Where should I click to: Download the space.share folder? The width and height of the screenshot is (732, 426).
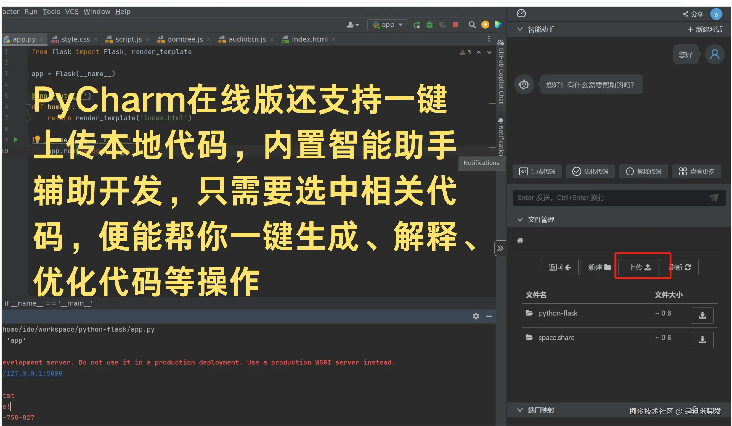click(x=702, y=340)
